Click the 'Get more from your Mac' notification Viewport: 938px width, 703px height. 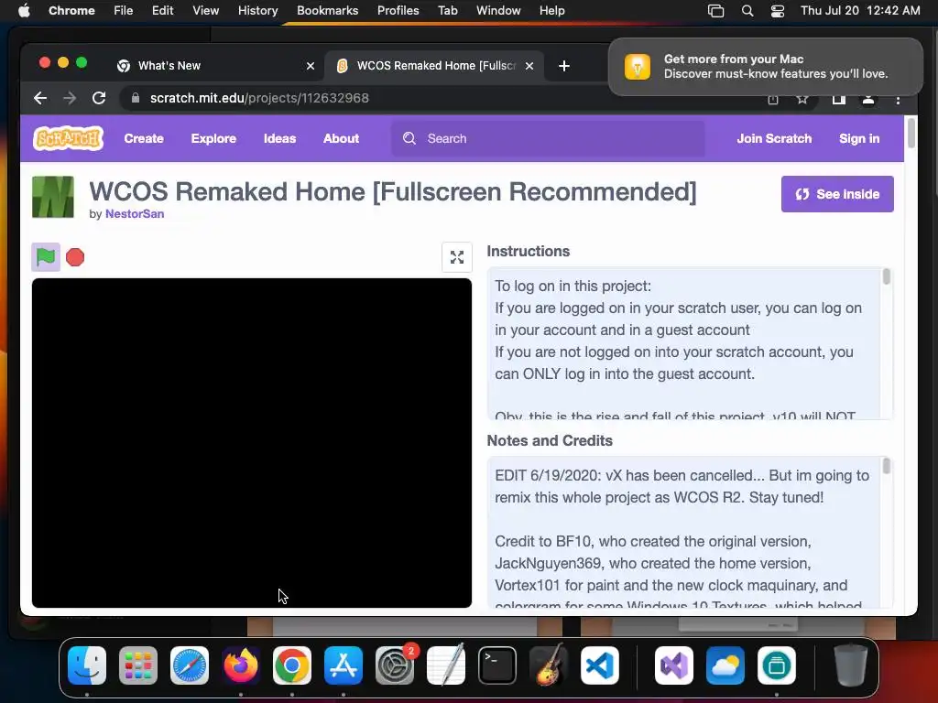pos(766,66)
